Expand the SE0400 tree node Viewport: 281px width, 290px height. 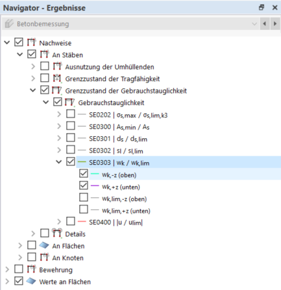point(59,222)
